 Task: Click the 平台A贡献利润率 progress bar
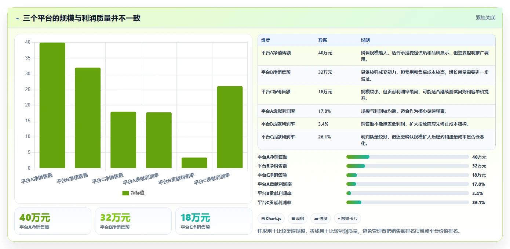point(408,184)
